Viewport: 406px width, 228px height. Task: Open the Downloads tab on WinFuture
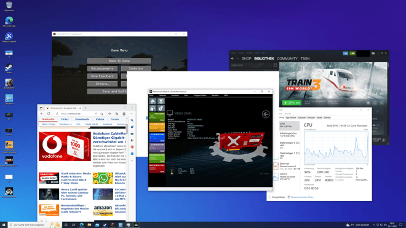[82, 119]
